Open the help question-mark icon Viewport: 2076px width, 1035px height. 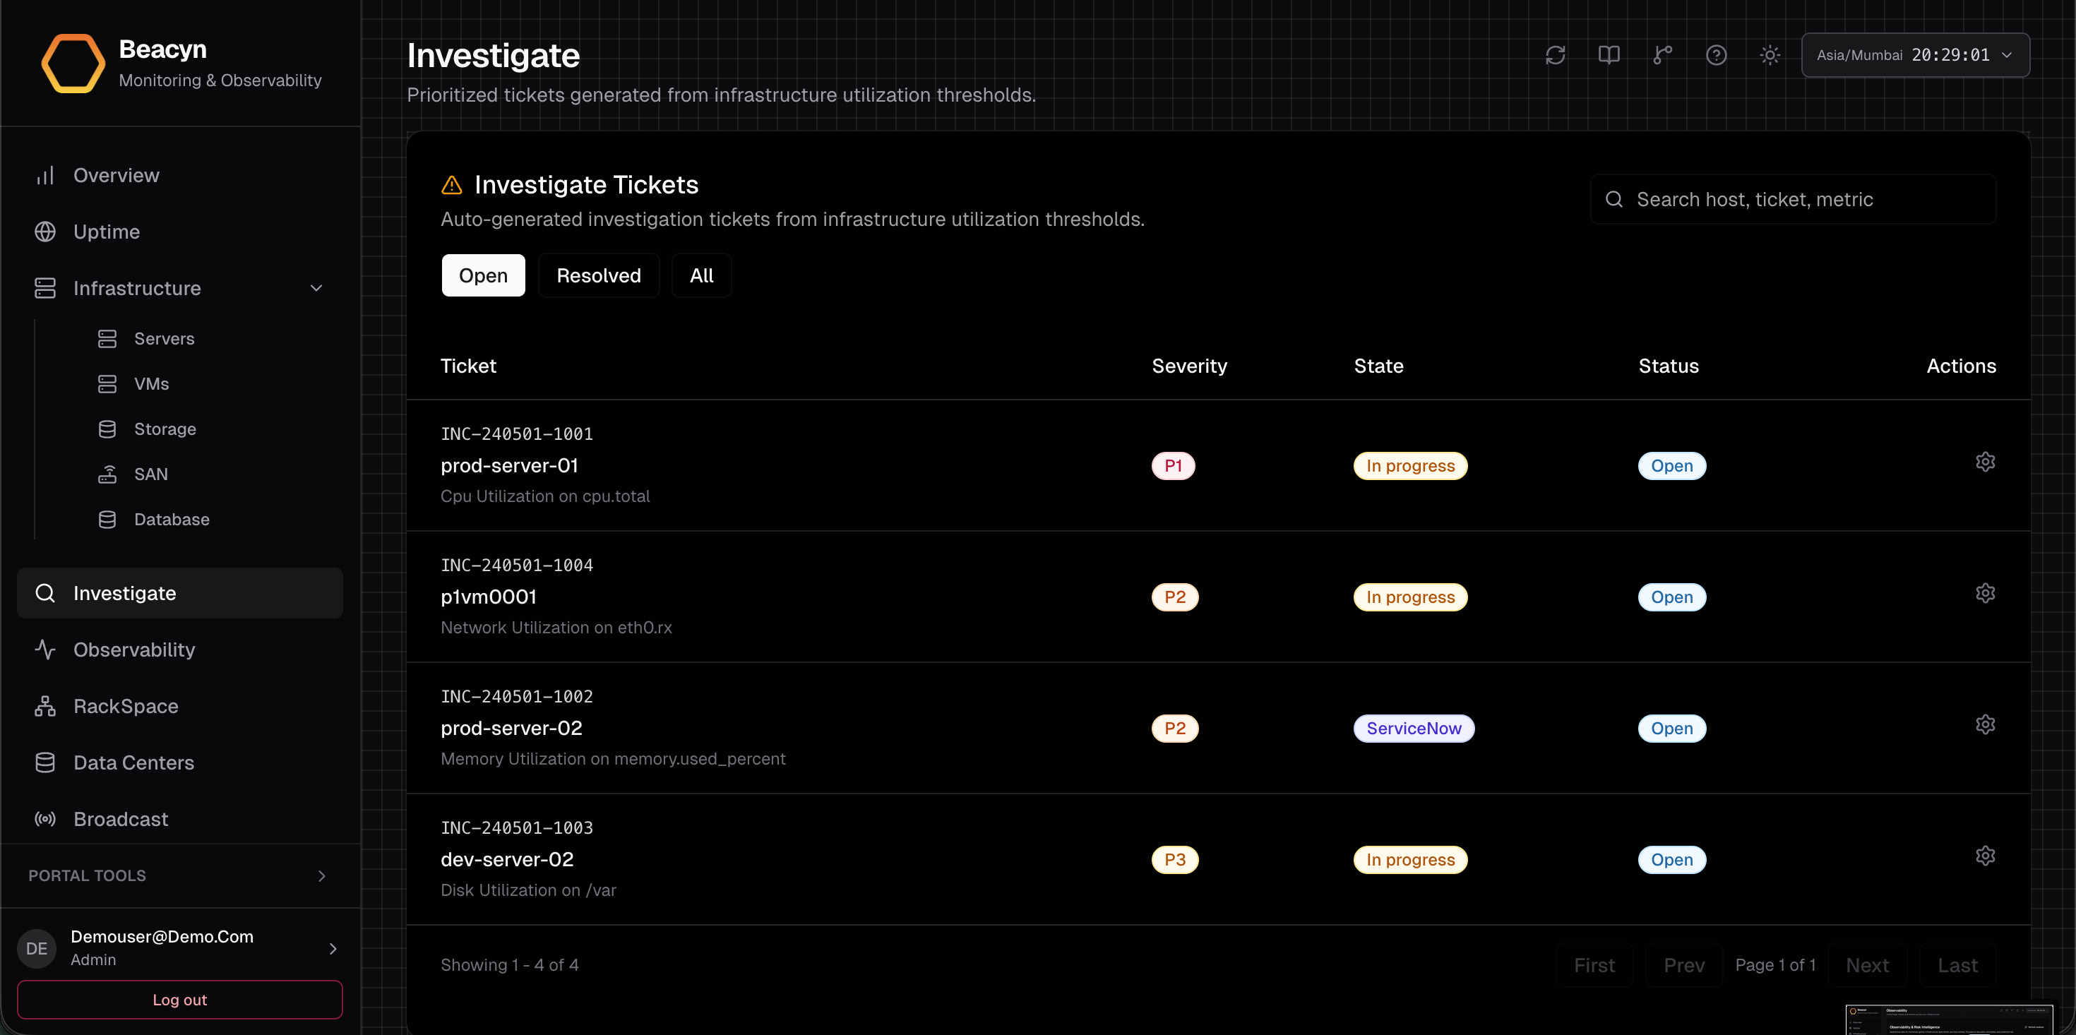[1717, 55]
